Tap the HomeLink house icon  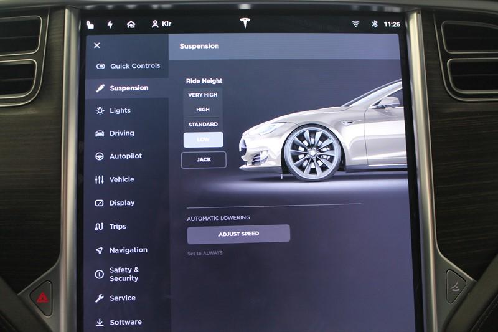[x=131, y=24]
